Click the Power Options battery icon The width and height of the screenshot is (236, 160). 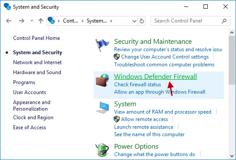[102, 150]
